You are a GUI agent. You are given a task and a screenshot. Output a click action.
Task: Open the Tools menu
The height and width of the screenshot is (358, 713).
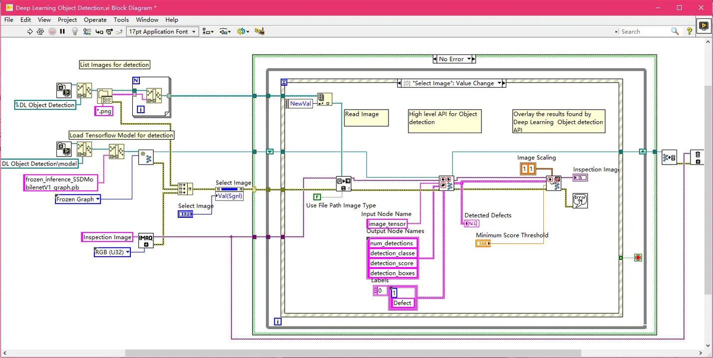click(121, 20)
